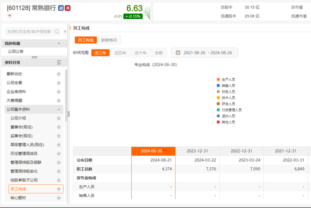Viewport: 311px width, 208px height.
Task: Open 大事提醒 in the directory
Action: tap(14, 100)
